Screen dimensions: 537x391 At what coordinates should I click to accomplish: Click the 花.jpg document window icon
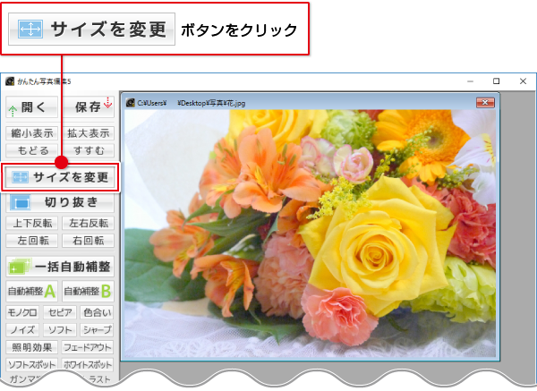click(130, 103)
